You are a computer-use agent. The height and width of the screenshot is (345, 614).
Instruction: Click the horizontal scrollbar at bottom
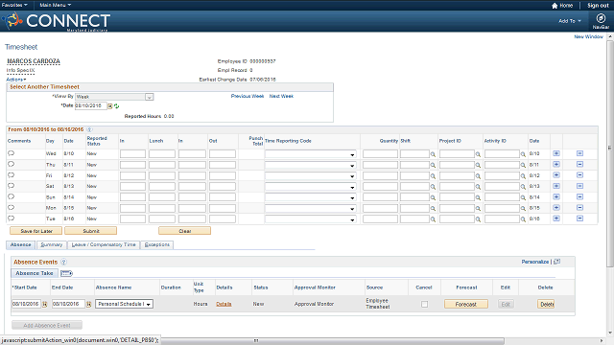tap(332, 341)
